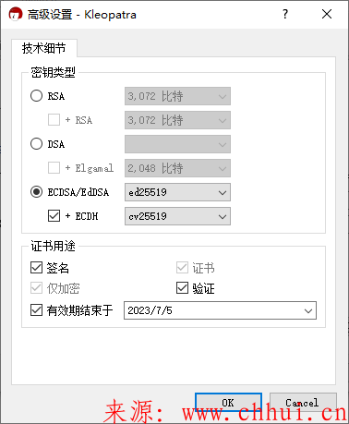Toggle the 验证 usage checkbox
This screenshot has width=349, height=424.
click(182, 288)
